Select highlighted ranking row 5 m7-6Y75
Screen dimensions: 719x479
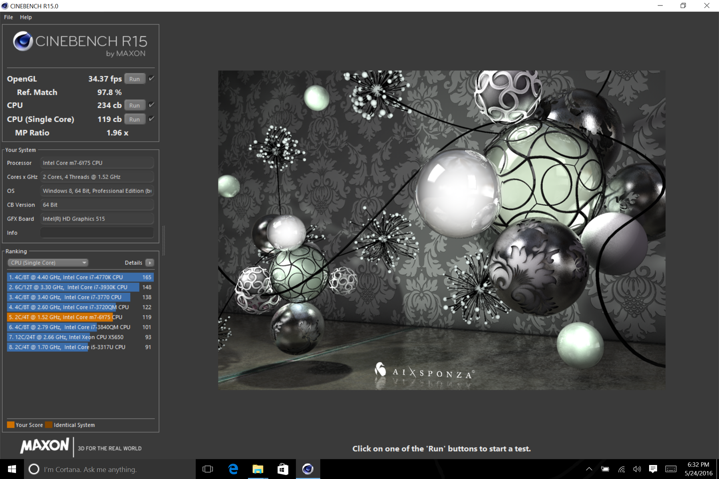[x=80, y=317]
